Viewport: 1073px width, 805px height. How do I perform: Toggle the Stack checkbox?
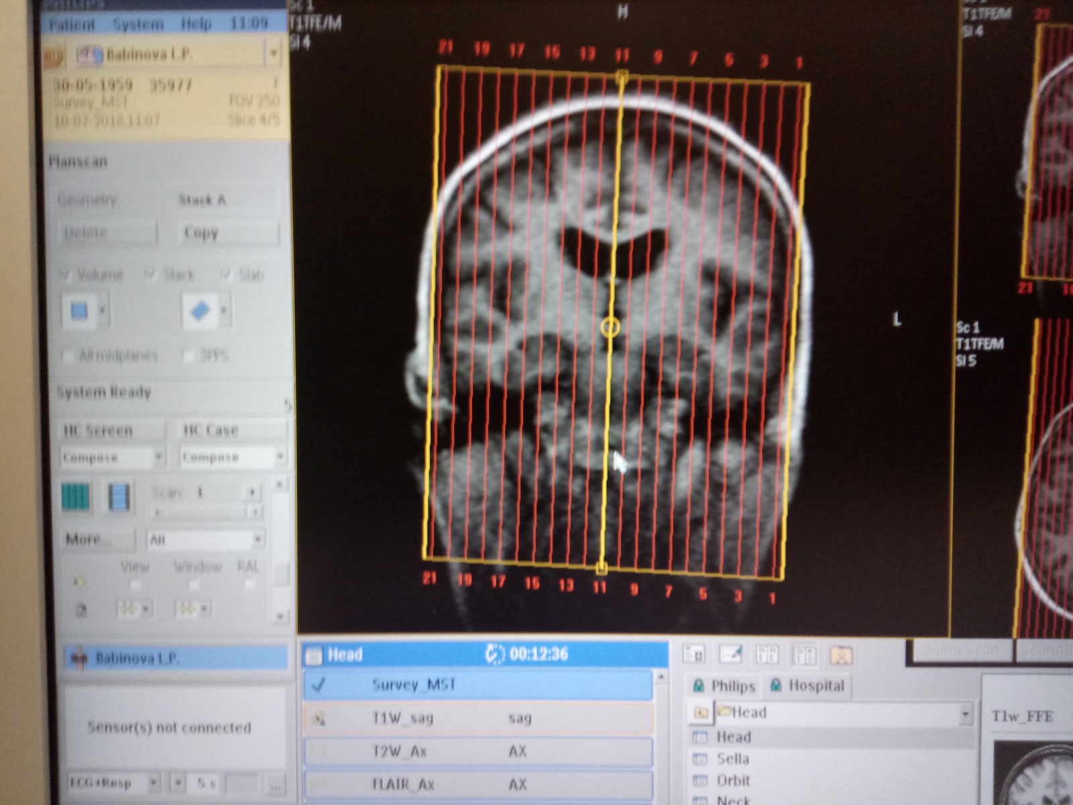coord(150,274)
